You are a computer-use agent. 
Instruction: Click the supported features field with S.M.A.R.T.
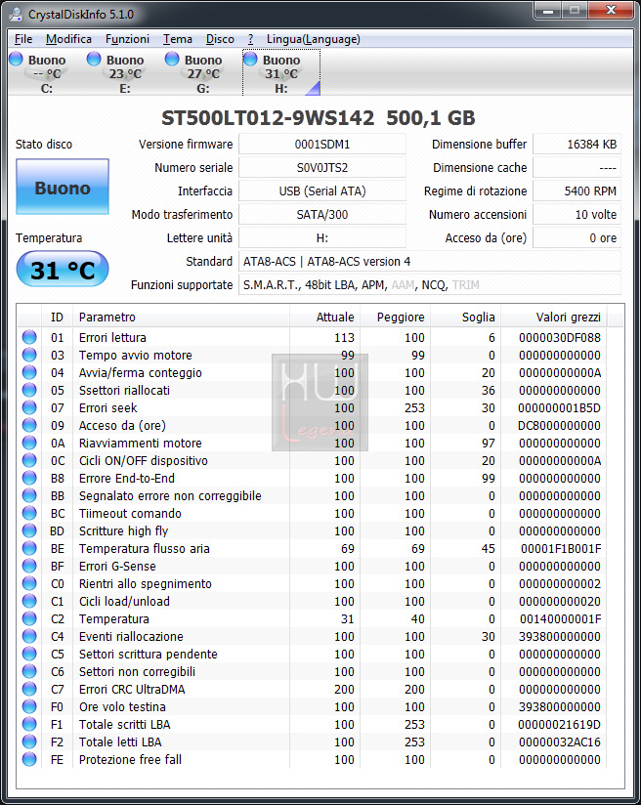point(430,285)
